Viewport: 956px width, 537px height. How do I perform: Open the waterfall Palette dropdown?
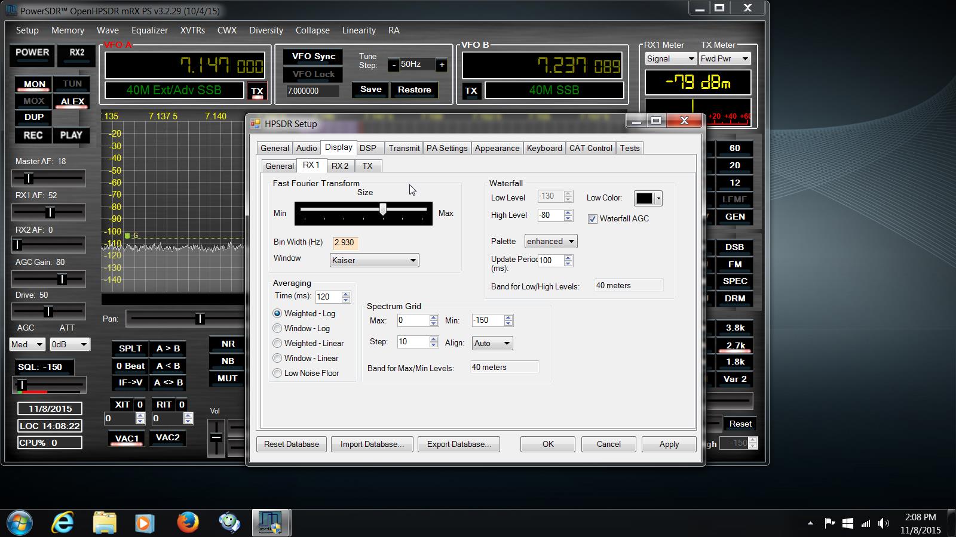[550, 241]
